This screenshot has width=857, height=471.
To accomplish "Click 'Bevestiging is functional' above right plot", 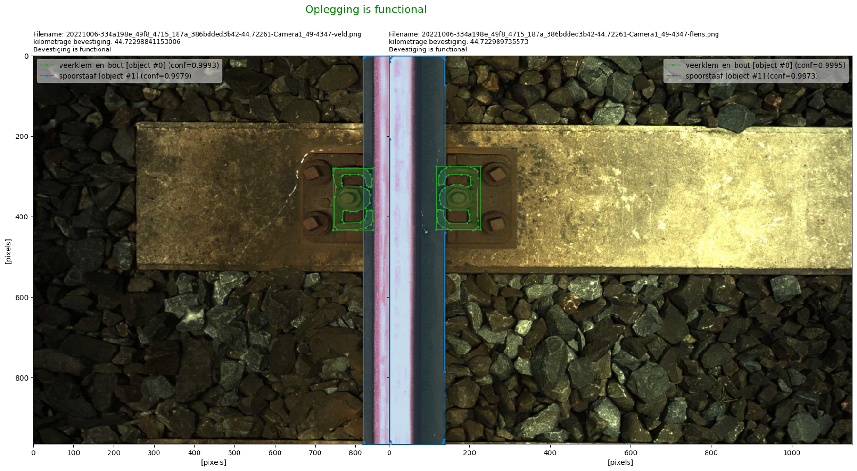I will 428,49.
